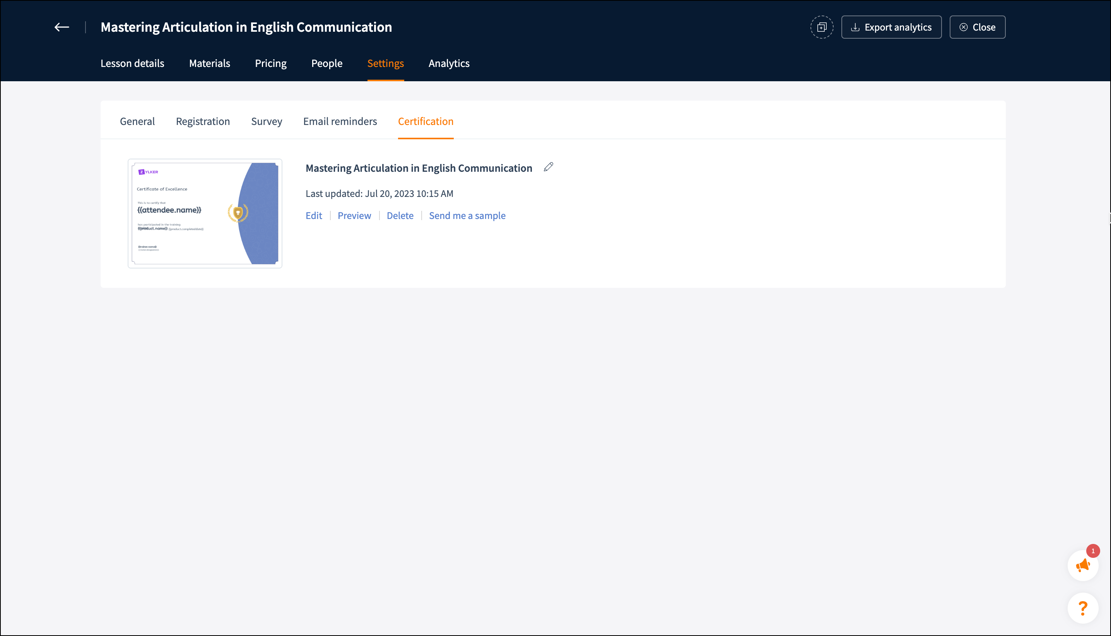The width and height of the screenshot is (1111, 636).
Task: Open the Email reminders sub-tab
Action: pos(340,121)
